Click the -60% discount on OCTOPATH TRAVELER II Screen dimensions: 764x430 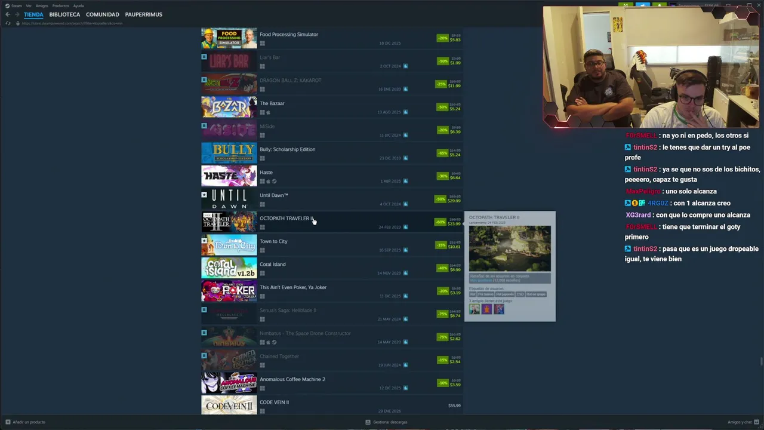click(x=440, y=222)
